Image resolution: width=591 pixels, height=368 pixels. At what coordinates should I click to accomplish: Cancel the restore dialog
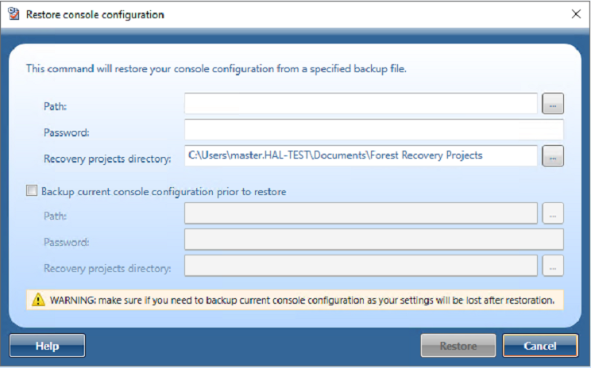[x=540, y=346]
